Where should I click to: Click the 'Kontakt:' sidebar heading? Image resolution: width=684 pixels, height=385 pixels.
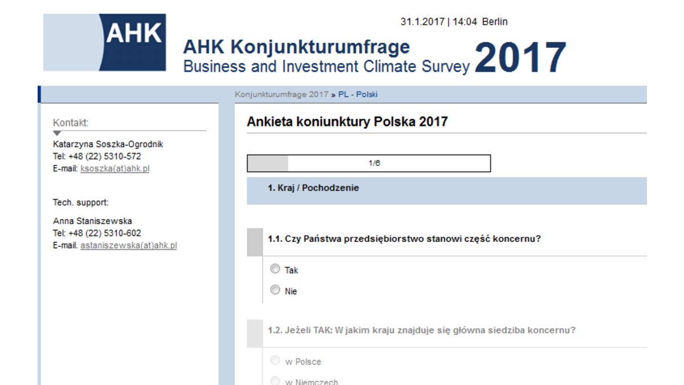pyautogui.click(x=71, y=123)
